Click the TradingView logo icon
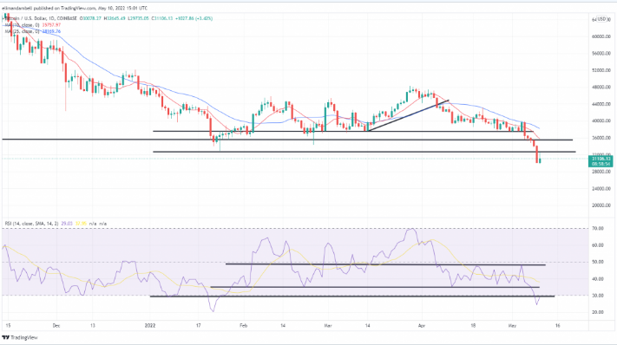This screenshot has width=617, height=345. (5, 337)
